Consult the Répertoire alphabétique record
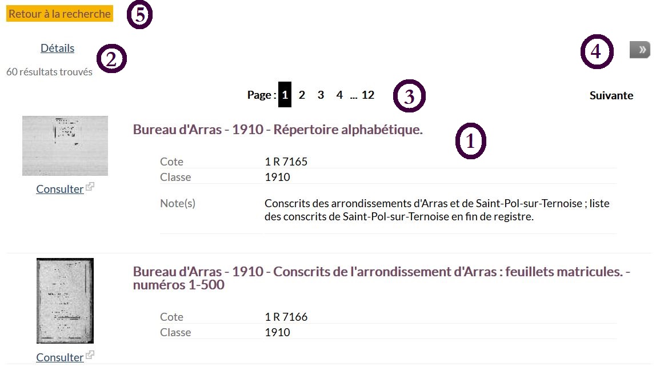The width and height of the screenshot is (664, 367). [x=60, y=189]
